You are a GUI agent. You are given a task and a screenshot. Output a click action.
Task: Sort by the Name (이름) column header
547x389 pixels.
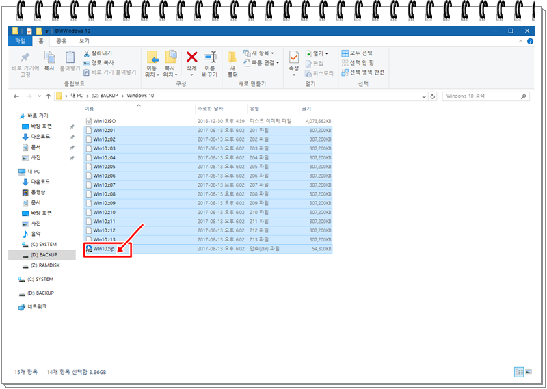pos(139,109)
